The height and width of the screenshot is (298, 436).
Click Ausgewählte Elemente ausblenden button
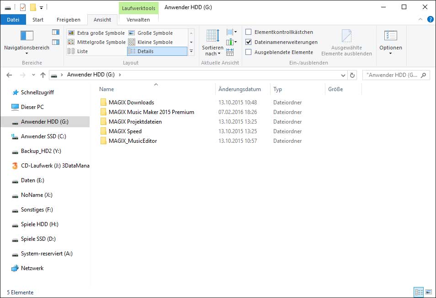click(x=346, y=43)
